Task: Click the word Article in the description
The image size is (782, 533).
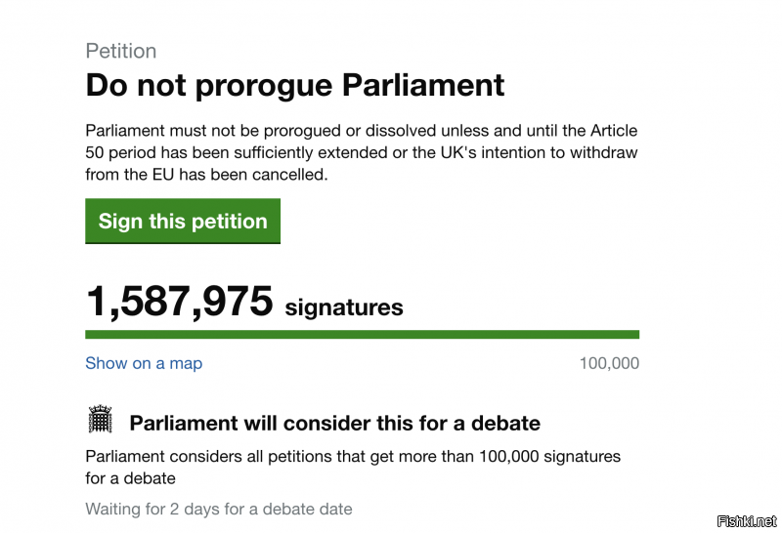Action: tap(614, 131)
